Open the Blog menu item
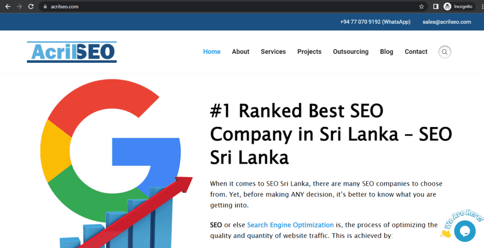 (x=387, y=51)
